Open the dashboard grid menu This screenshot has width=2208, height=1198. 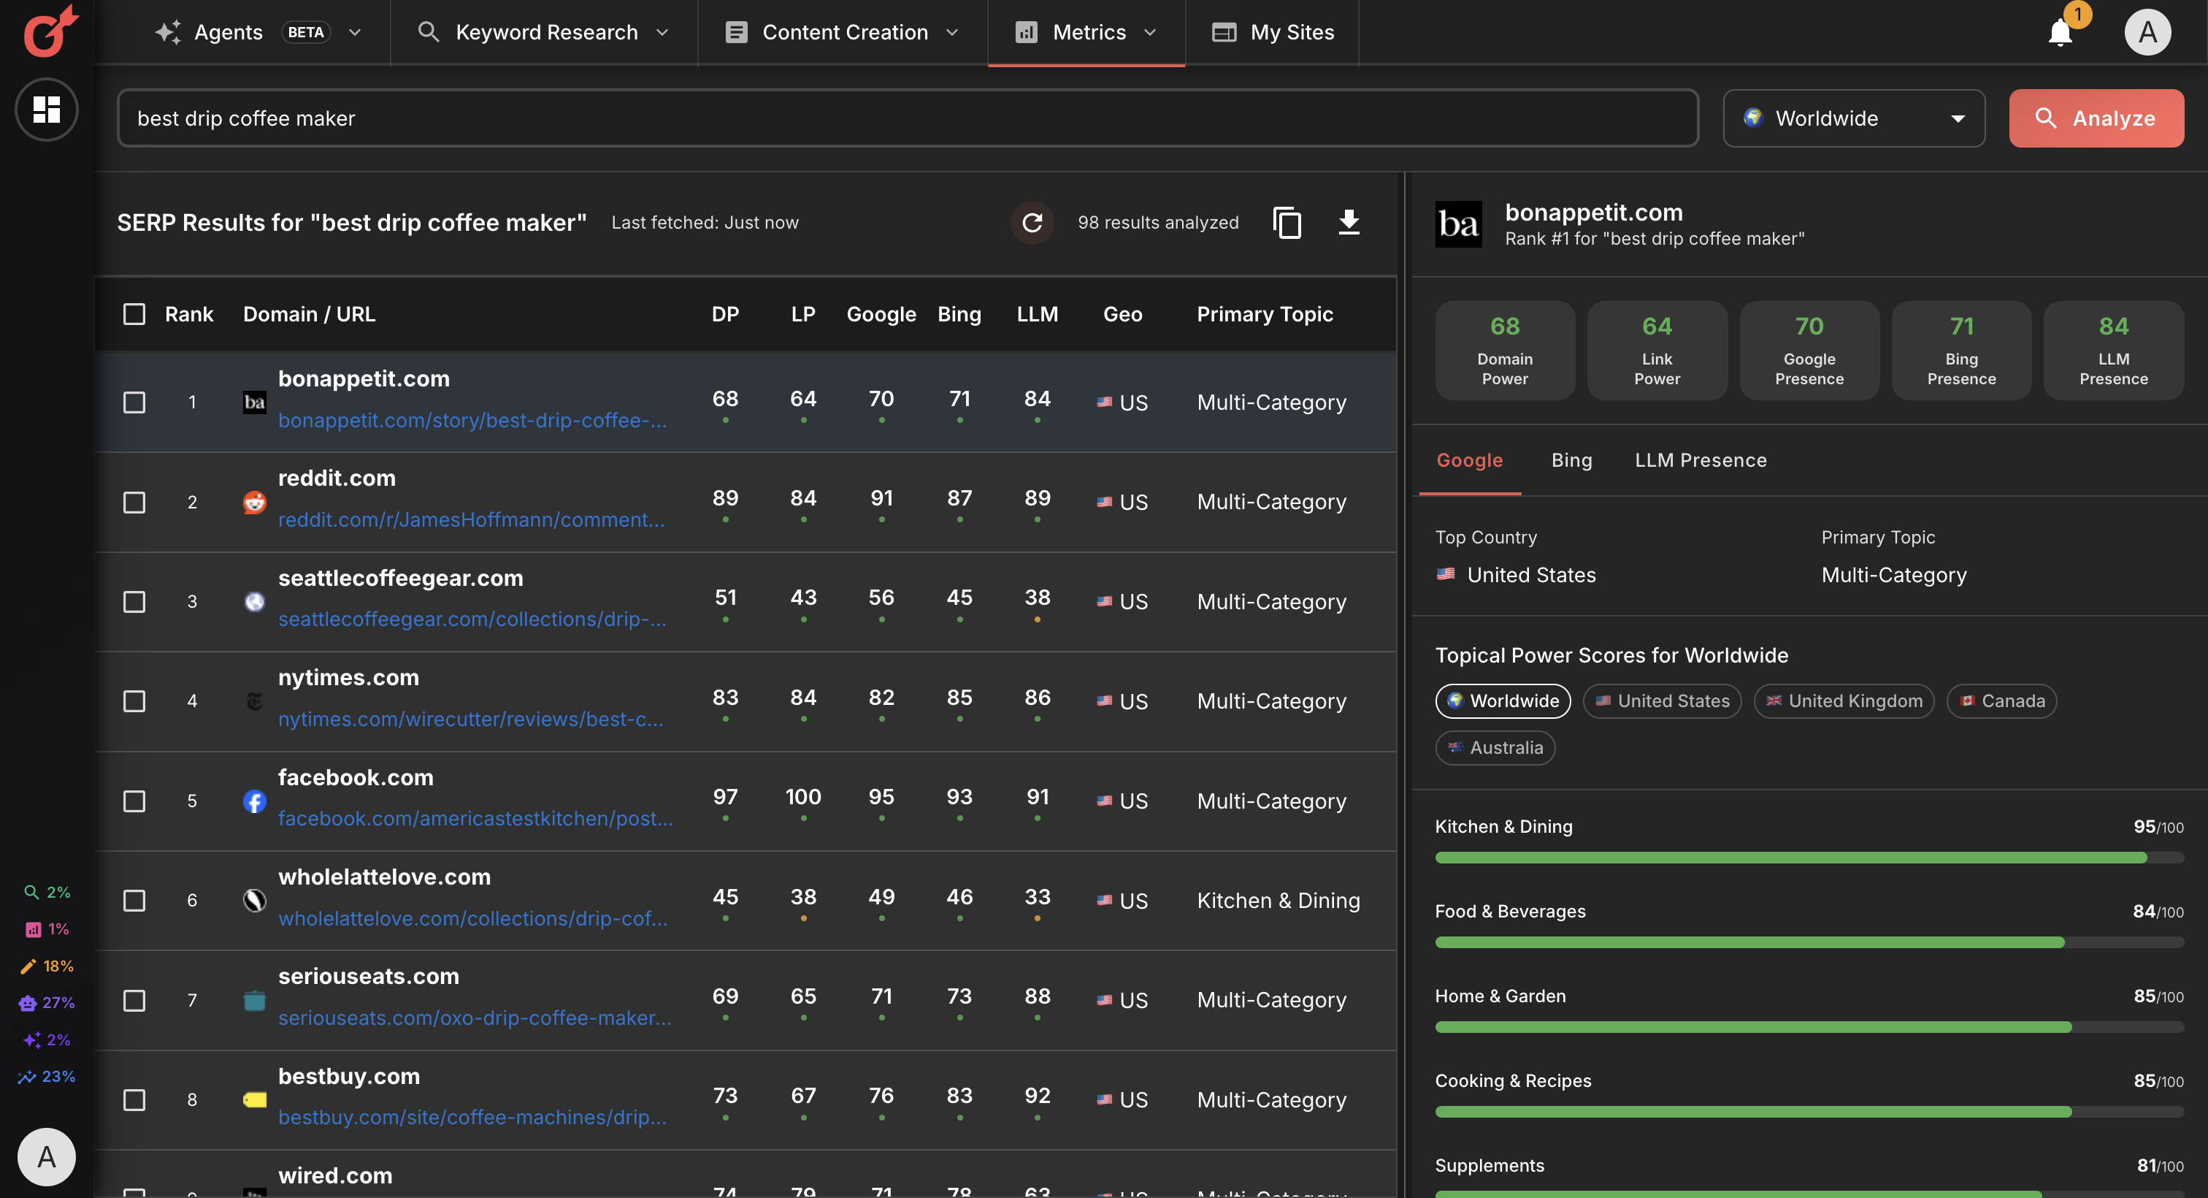[x=46, y=110]
